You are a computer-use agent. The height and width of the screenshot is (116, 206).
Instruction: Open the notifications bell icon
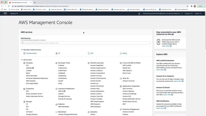point(139,14)
